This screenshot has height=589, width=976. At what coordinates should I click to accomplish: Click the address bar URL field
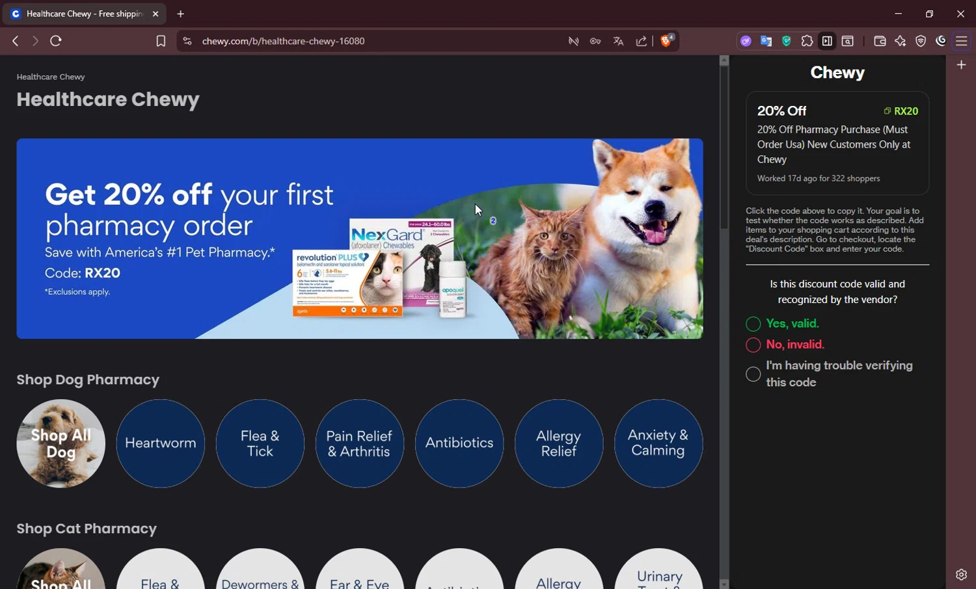[x=377, y=41]
